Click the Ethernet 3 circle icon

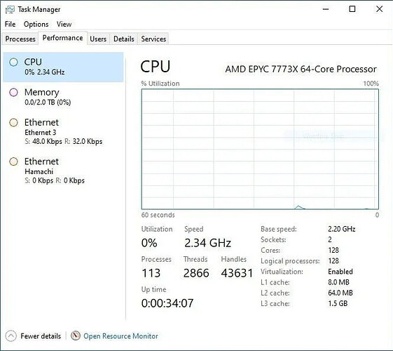(x=13, y=123)
